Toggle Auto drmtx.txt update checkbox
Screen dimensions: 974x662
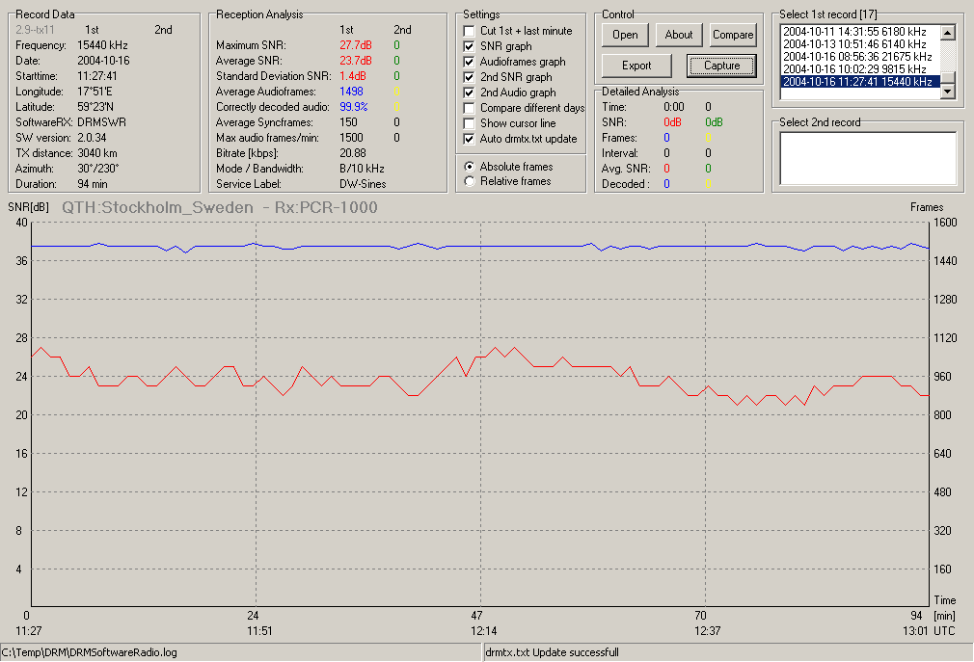tap(469, 139)
